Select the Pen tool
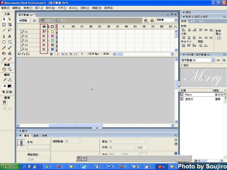Screen dimensions: 227x170 pyautogui.click(x=4, y=36)
